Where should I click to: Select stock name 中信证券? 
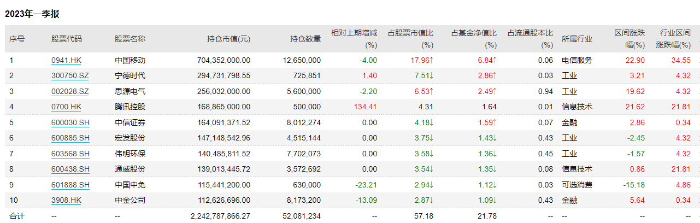point(130,122)
